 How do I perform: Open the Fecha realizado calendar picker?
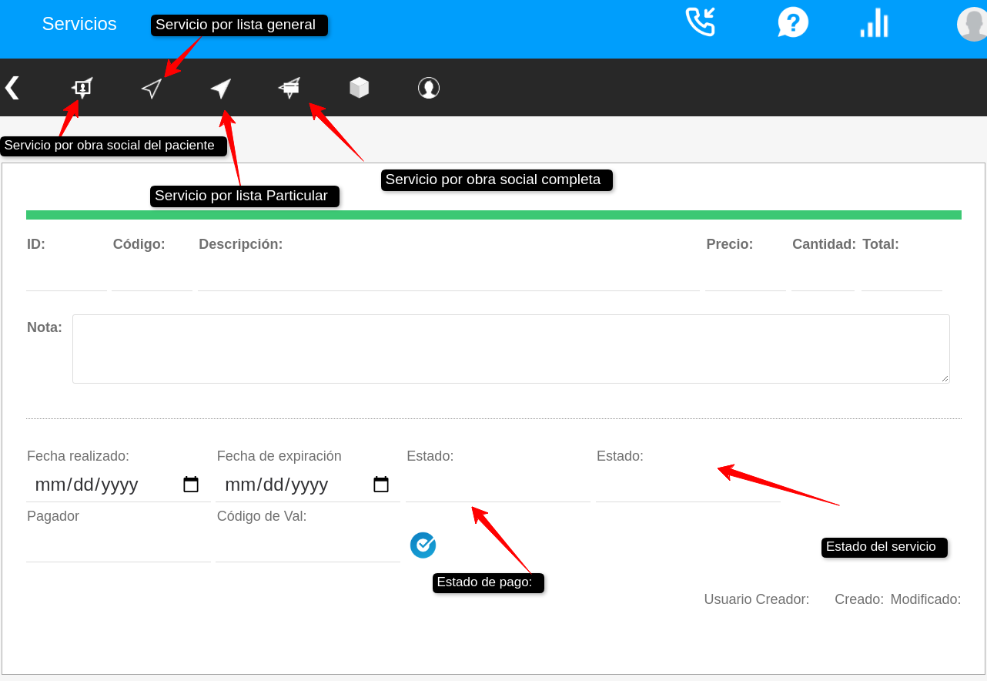coord(191,485)
